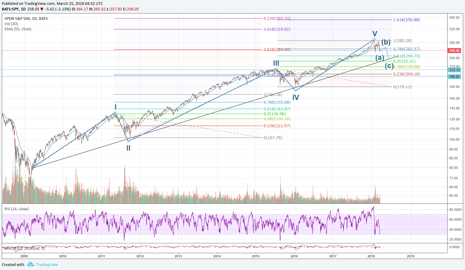The width and height of the screenshot is (465, 270).
Task: Click the 1(285.28) Fibonacci label
Action: coord(402,41)
